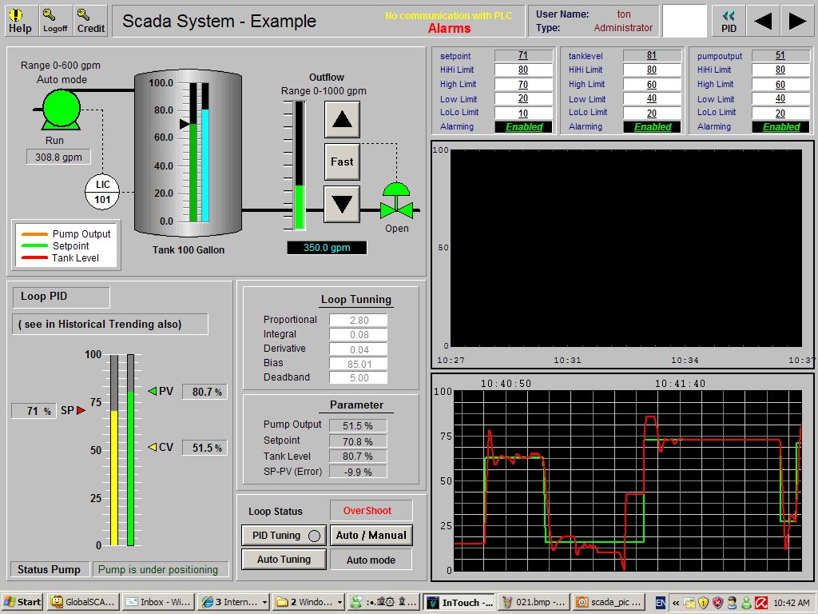Click the left navigation arrow

763,20
